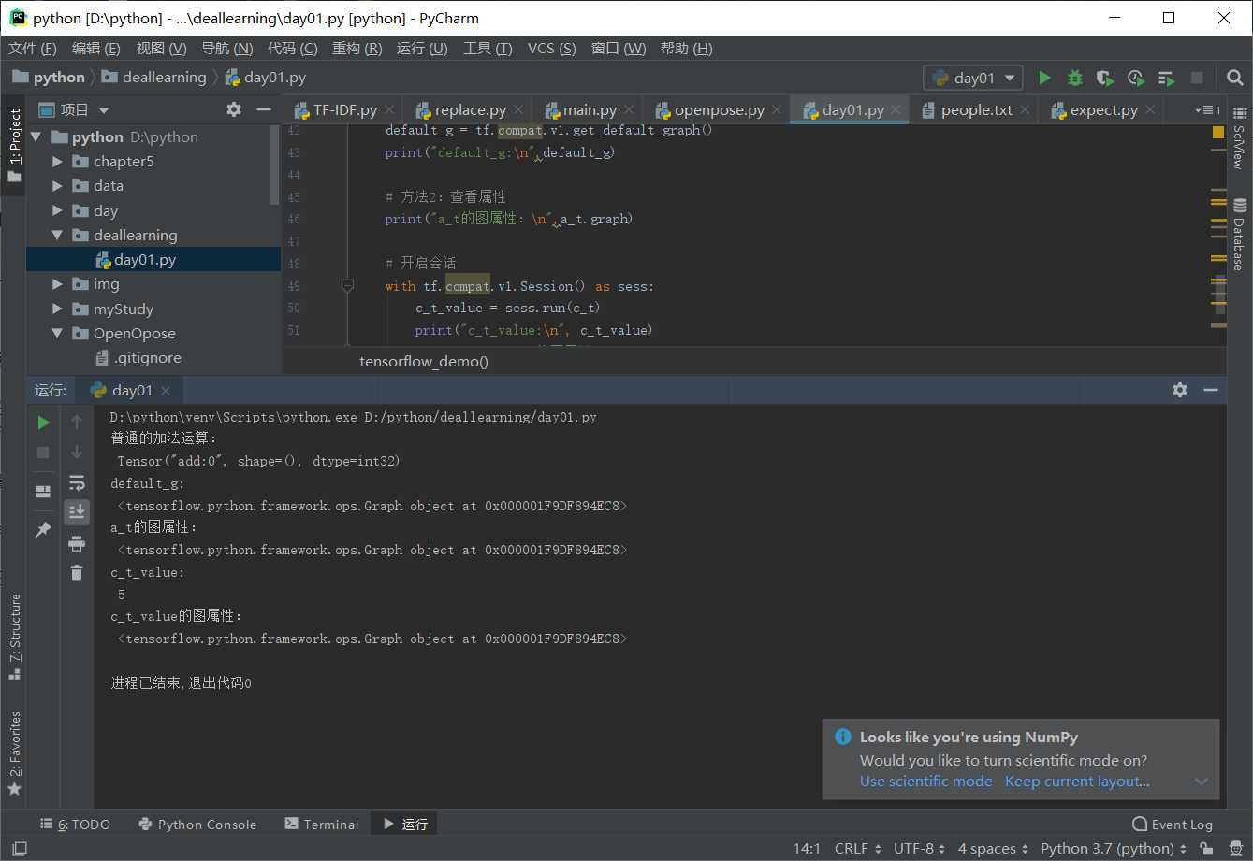Open Project panel settings gear
1253x861 pixels.
pyautogui.click(x=234, y=109)
